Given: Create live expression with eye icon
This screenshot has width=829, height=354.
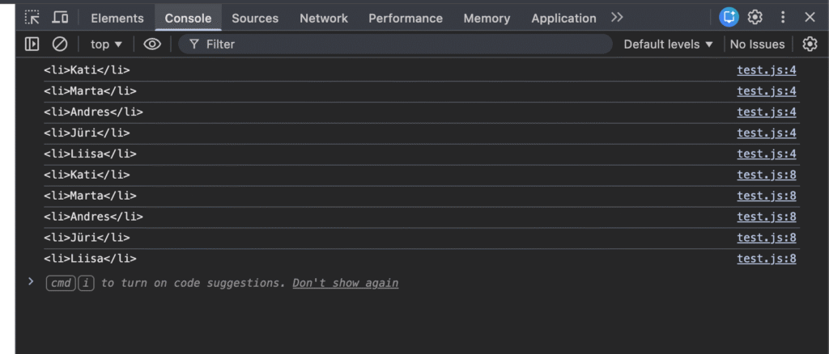Looking at the screenshot, I should click(x=152, y=44).
